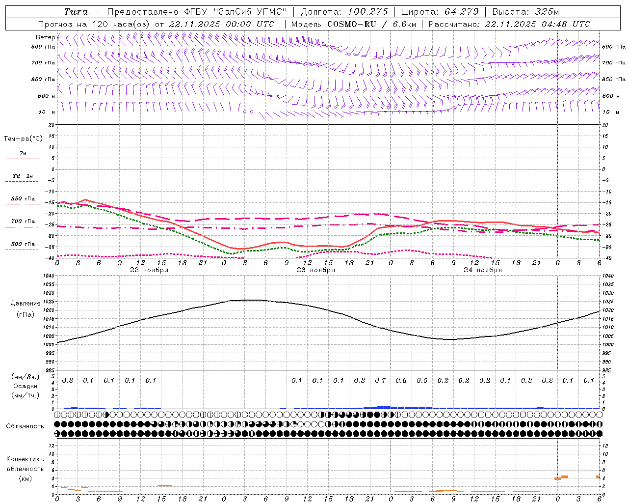Select the "Высота: 325м" elevation text
The height and width of the screenshot is (503, 628).
tap(525, 12)
